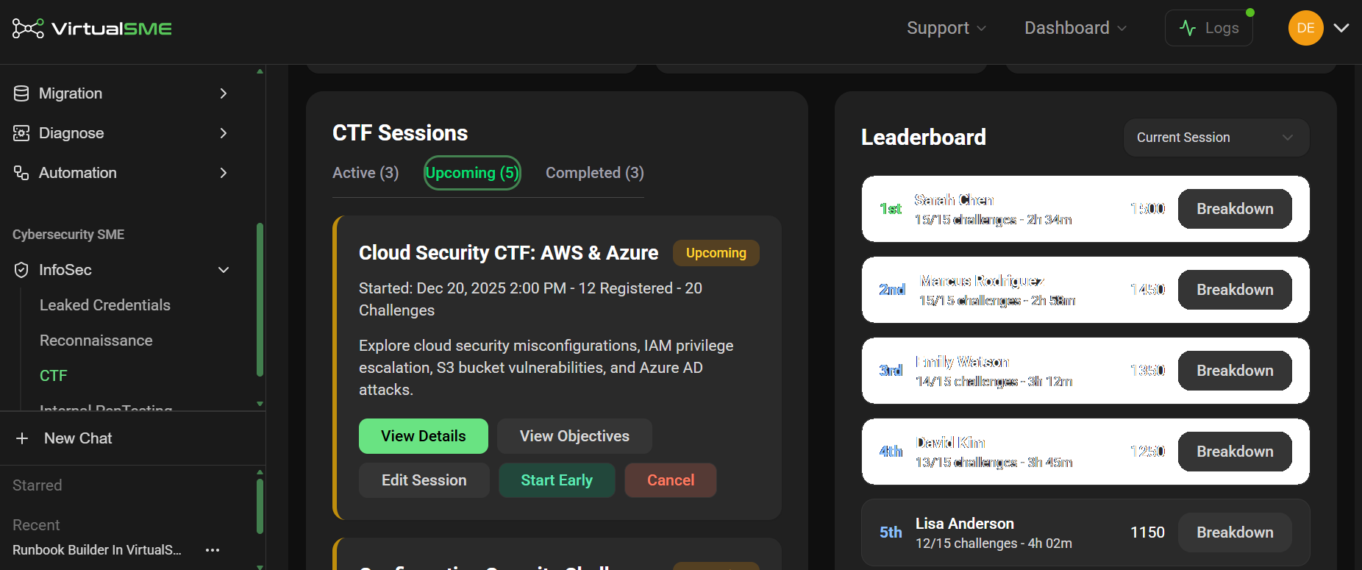Open options for Runbook Builder chat
The width and height of the screenshot is (1362, 570).
tap(213, 550)
